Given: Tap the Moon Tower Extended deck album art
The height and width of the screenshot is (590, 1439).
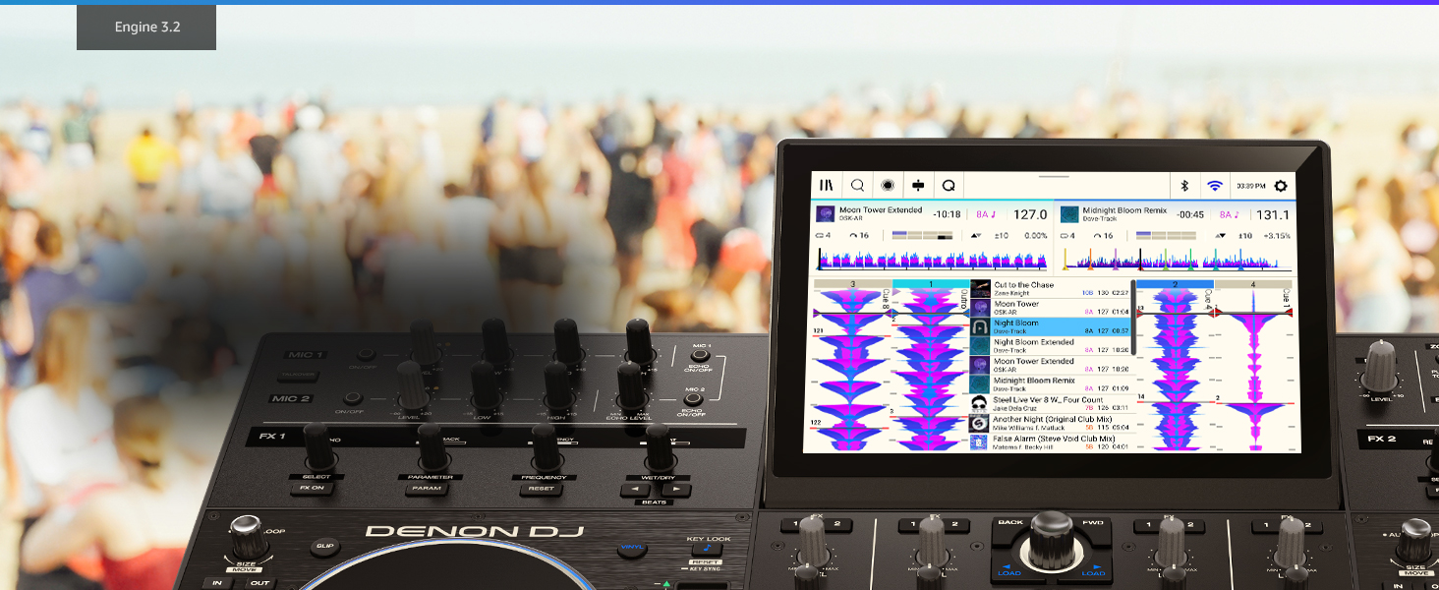Looking at the screenshot, I should pos(826,213).
